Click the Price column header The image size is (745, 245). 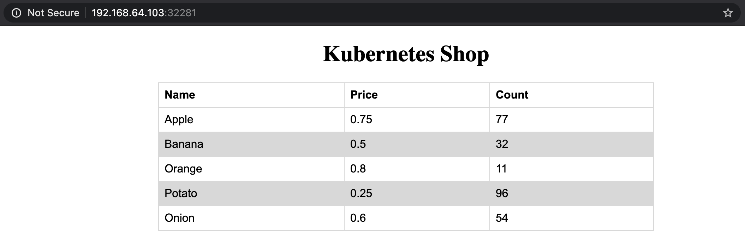[364, 95]
